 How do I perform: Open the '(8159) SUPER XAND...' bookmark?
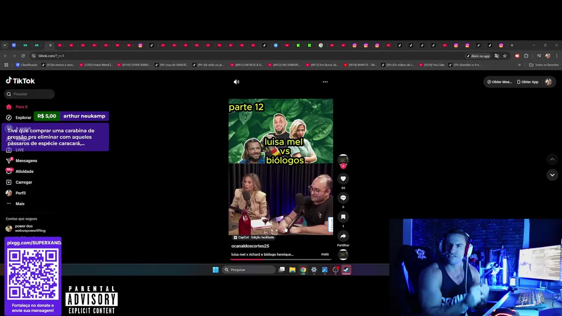(x=134, y=65)
